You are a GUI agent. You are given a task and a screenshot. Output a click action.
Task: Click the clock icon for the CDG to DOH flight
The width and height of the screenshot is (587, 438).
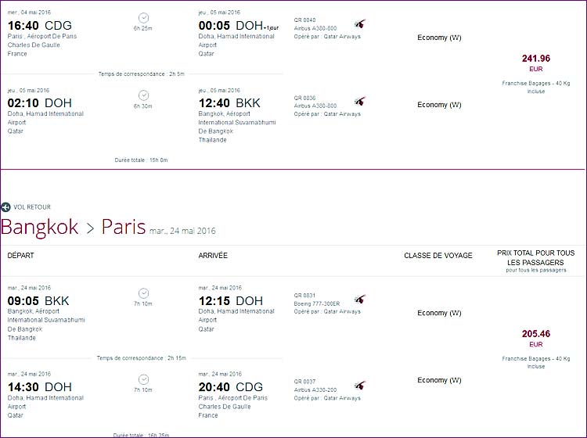pos(143,17)
